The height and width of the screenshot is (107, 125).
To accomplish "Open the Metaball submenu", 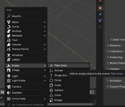I will [x=26, y=36].
